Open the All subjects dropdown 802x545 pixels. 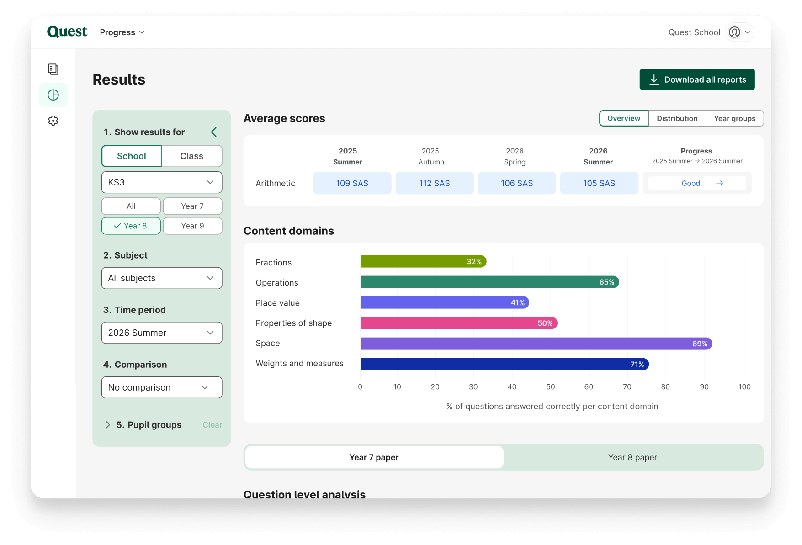tap(162, 278)
